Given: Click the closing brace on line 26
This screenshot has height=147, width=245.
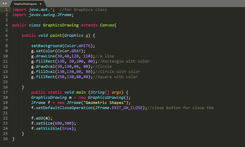Looking at the screenshot, I should pyautogui.click(x=13, y=139).
